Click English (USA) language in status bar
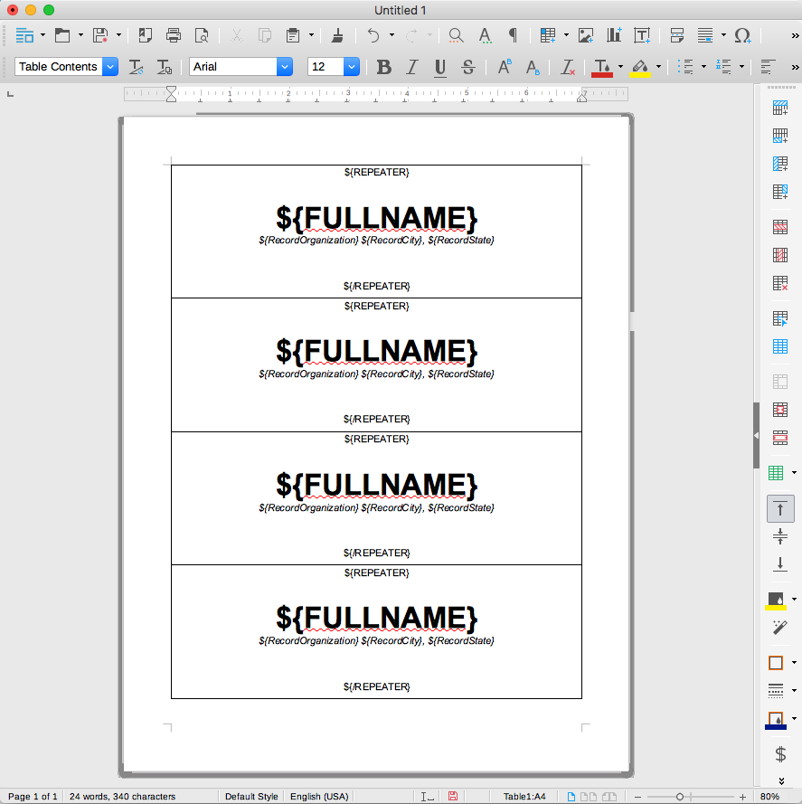Image resolution: width=802 pixels, height=804 pixels. click(x=319, y=796)
